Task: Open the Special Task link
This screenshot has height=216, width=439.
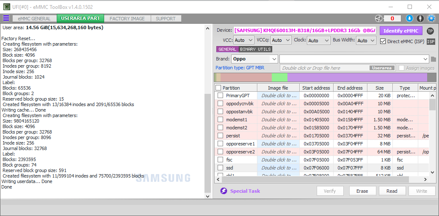Action: pos(245,191)
